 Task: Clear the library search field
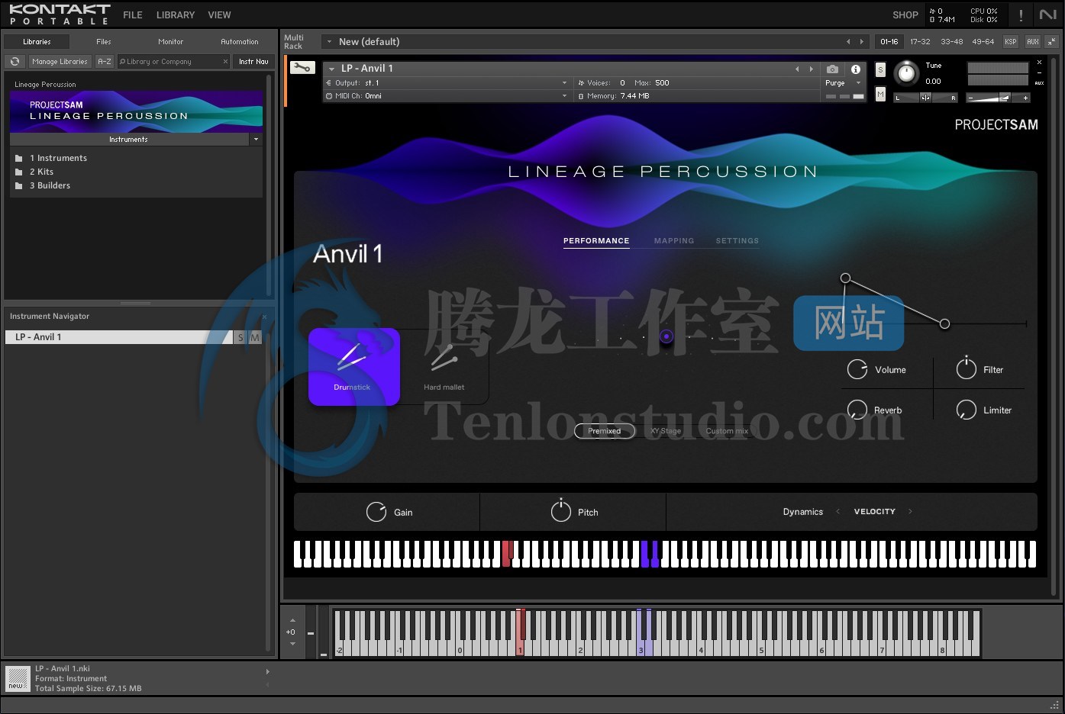click(225, 62)
